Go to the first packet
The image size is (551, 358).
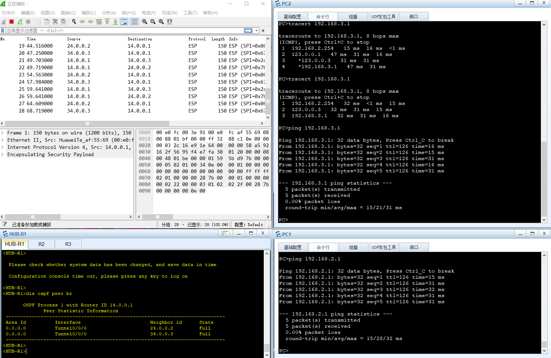tap(107, 22)
